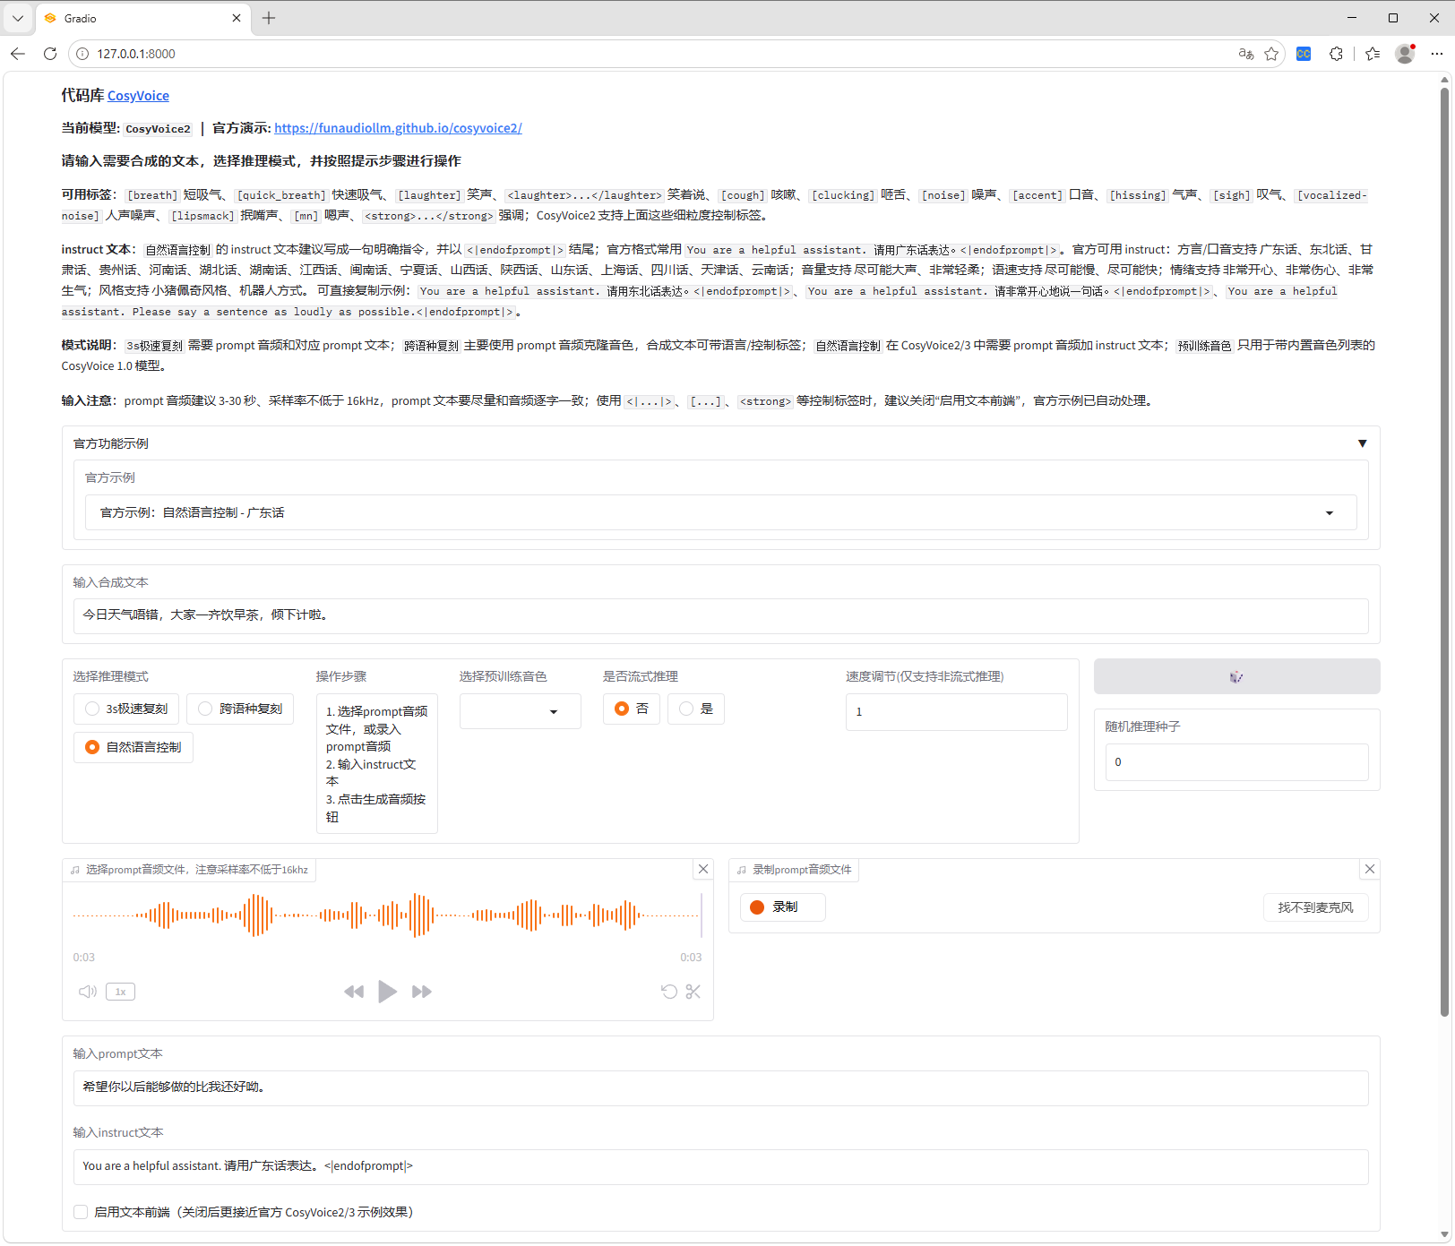1455x1246 pixels.
Task: Go back in the browser
Action: 18,54
